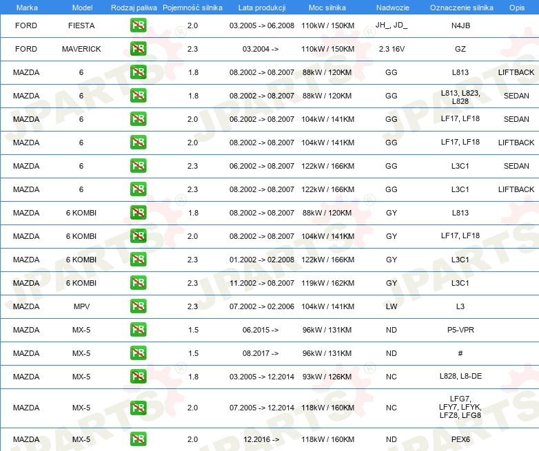
Task: Click the Marka column header
Action: 27,8
